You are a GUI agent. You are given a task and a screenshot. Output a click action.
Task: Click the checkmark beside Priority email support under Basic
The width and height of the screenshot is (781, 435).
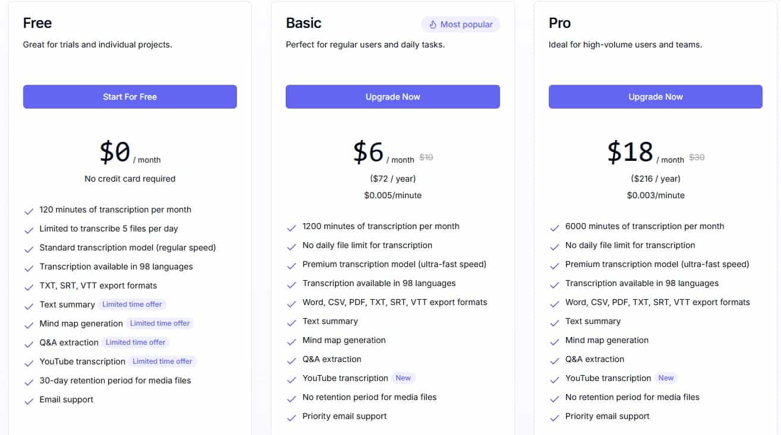[292, 417]
